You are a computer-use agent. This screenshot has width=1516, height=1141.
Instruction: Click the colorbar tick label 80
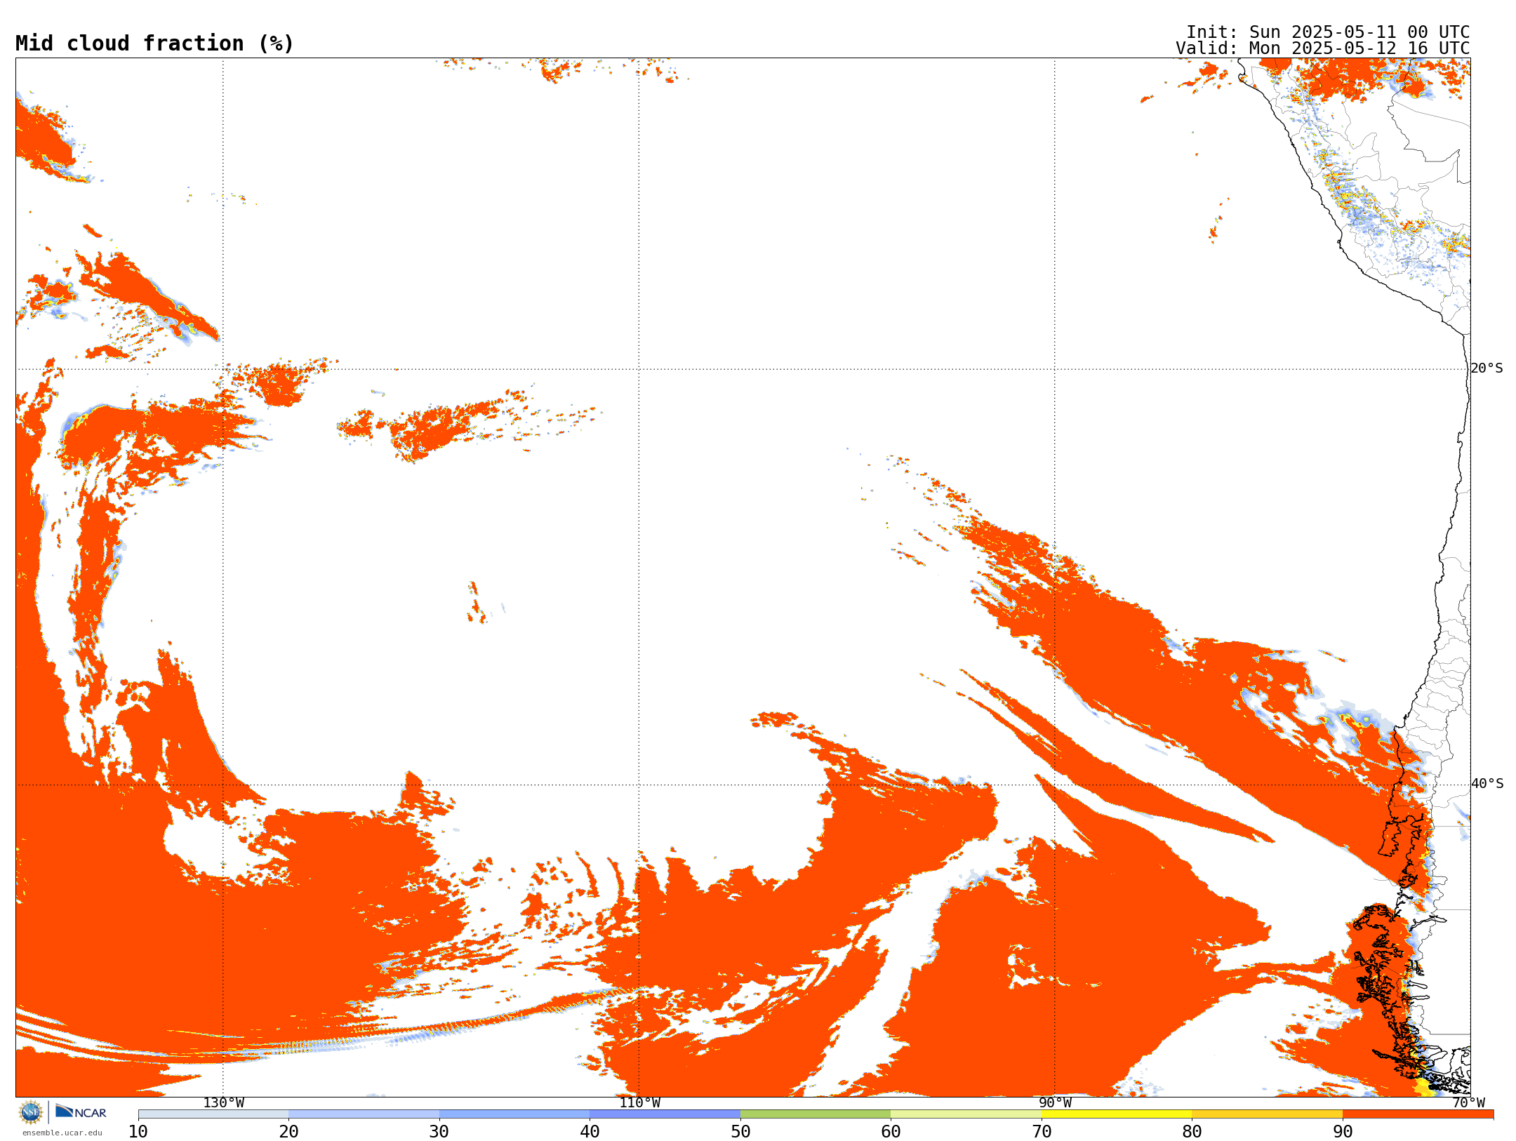[x=1192, y=1131]
